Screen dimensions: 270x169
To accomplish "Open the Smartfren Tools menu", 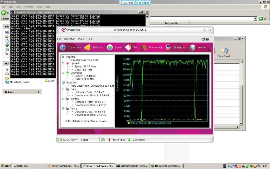I will (x=81, y=39).
